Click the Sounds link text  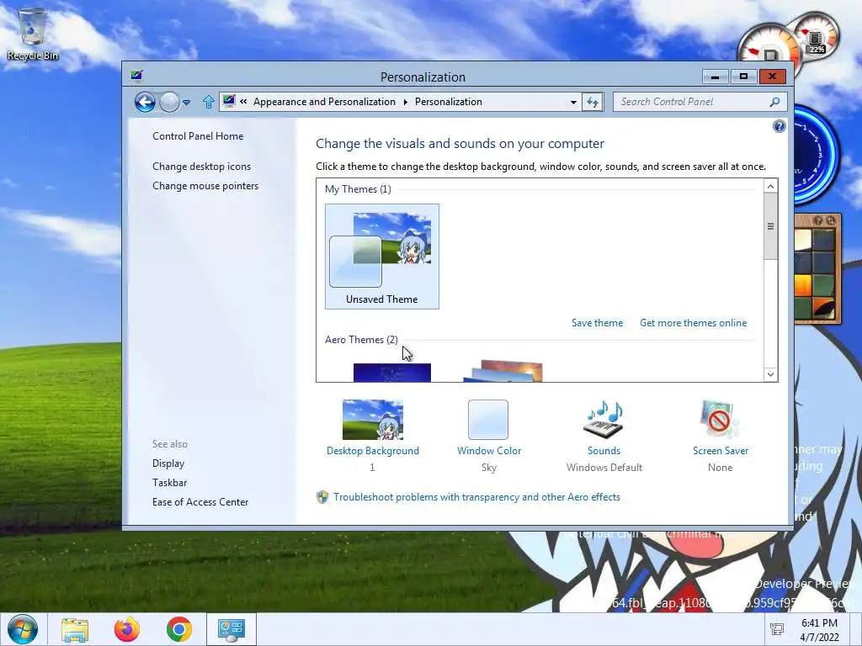[x=604, y=451]
